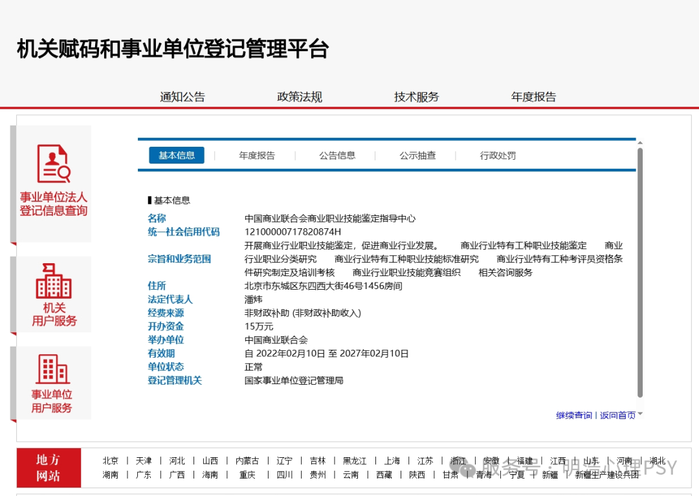Select the 基本信息 tab

pos(177,155)
